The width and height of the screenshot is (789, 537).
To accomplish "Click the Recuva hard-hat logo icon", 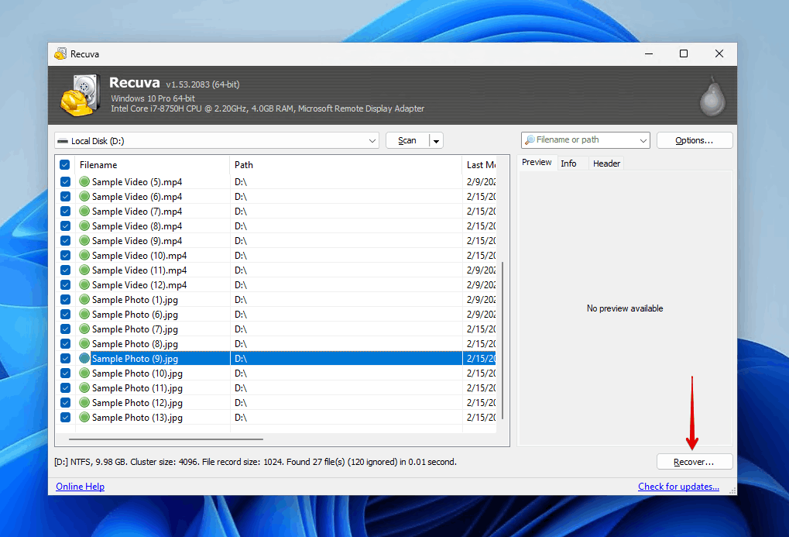I will 81,96.
